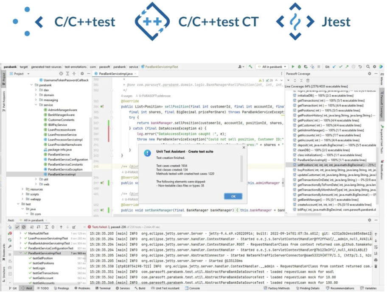Open user account dropdown in top toolbar

coord(241,67)
